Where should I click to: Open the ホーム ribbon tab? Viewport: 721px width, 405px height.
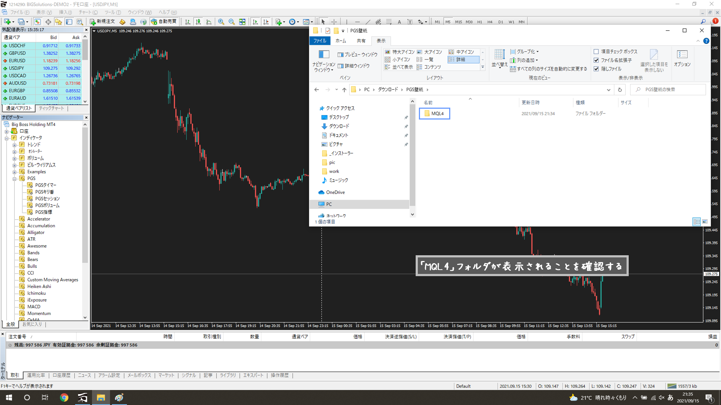coord(340,41)
